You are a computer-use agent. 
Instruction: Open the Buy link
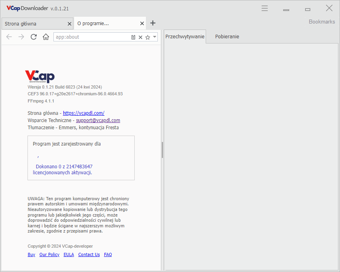click(31, 254)
